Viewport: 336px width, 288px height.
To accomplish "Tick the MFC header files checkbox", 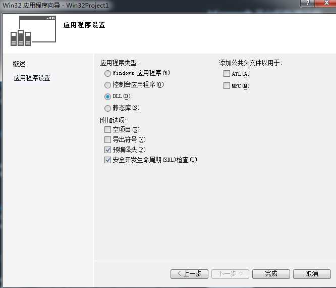I will point(227,85).
